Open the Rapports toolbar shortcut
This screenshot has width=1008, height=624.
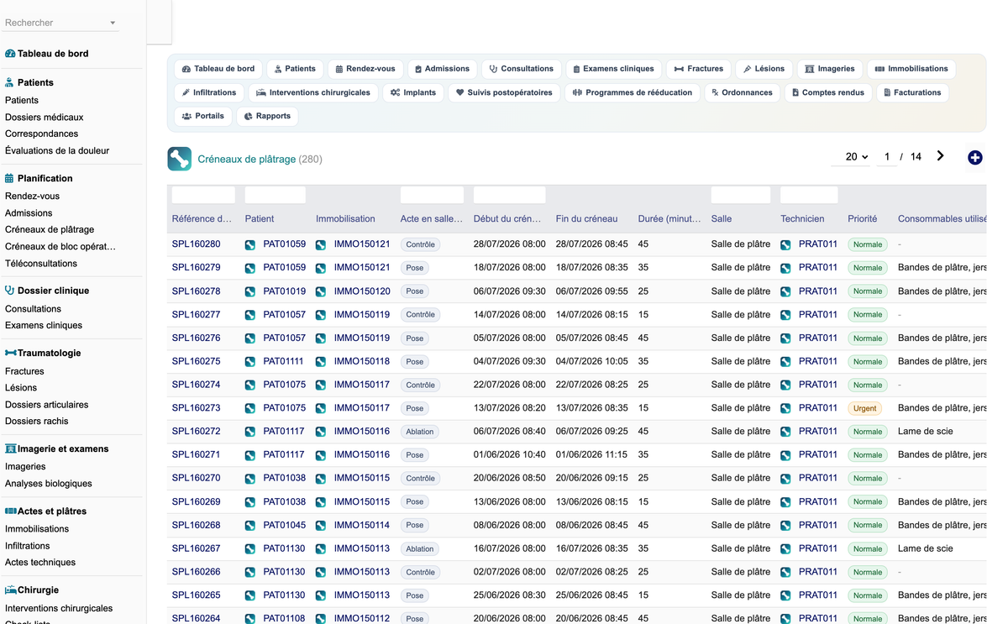pos(266,116)
